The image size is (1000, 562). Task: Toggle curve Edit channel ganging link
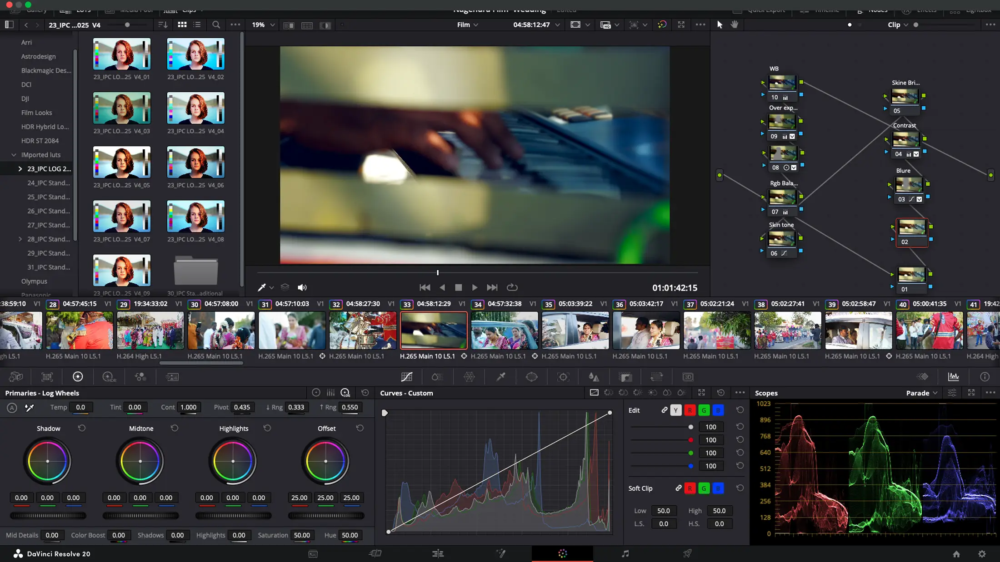pos(664,410)
